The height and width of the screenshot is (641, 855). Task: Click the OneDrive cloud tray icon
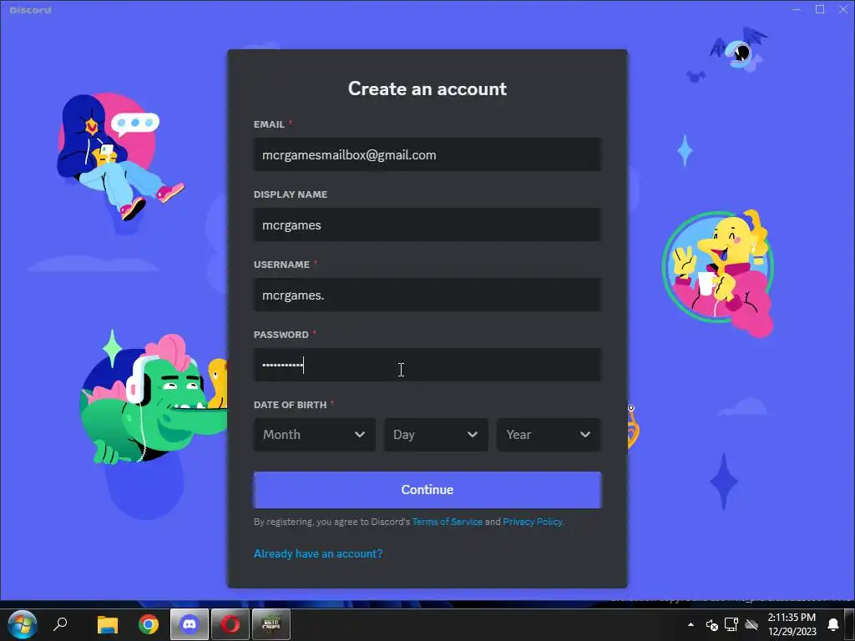point(751,624)
